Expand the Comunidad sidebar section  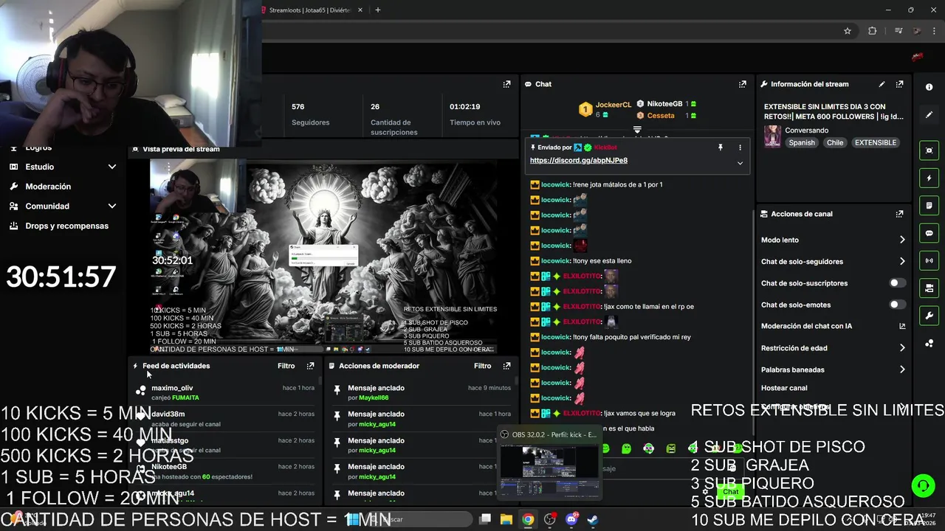[112, 206]
